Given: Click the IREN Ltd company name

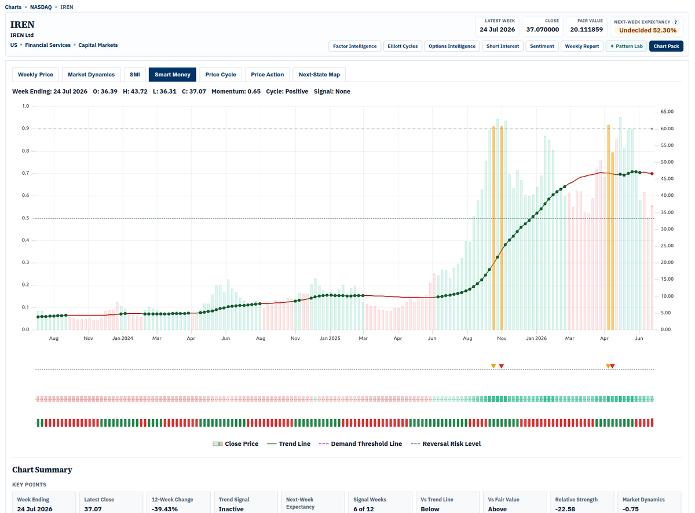Looking at the screenshot, I should [x=22, y=35].
